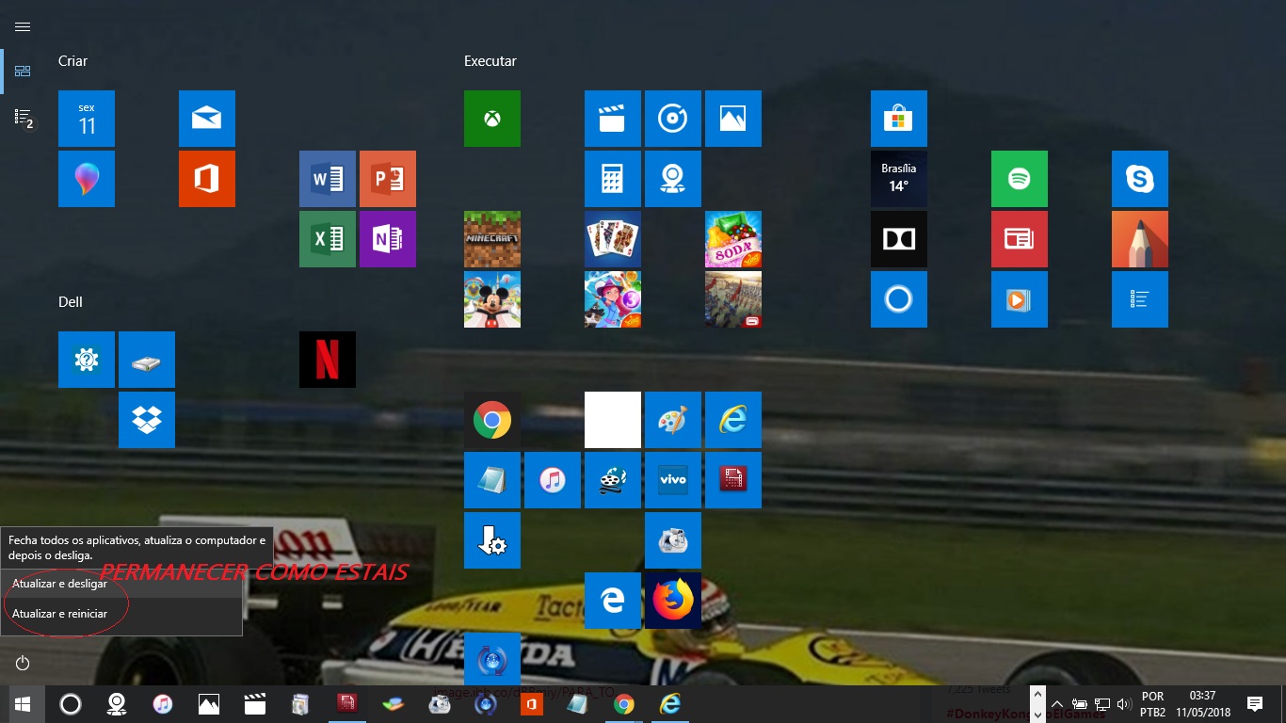Open the Skype tile
The width and height of the screenshot is (1286, 723).
pyautogui.click(x=1140, y=179)
